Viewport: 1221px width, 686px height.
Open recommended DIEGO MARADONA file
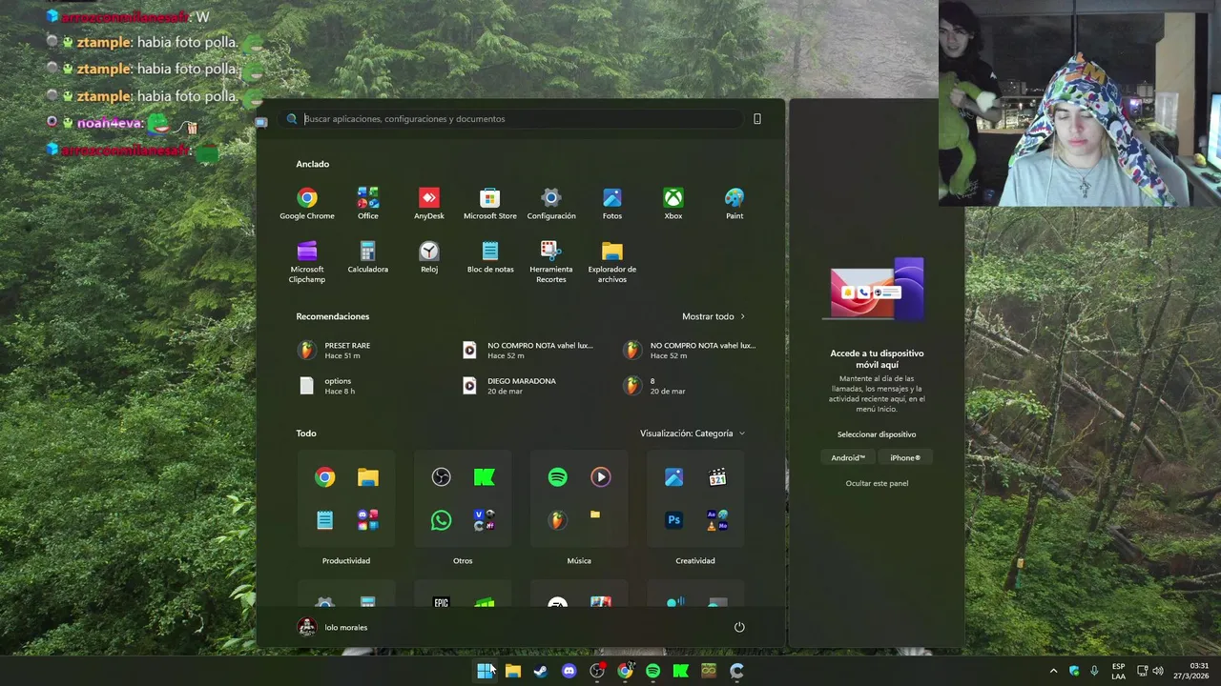click(x=509, y=386)
